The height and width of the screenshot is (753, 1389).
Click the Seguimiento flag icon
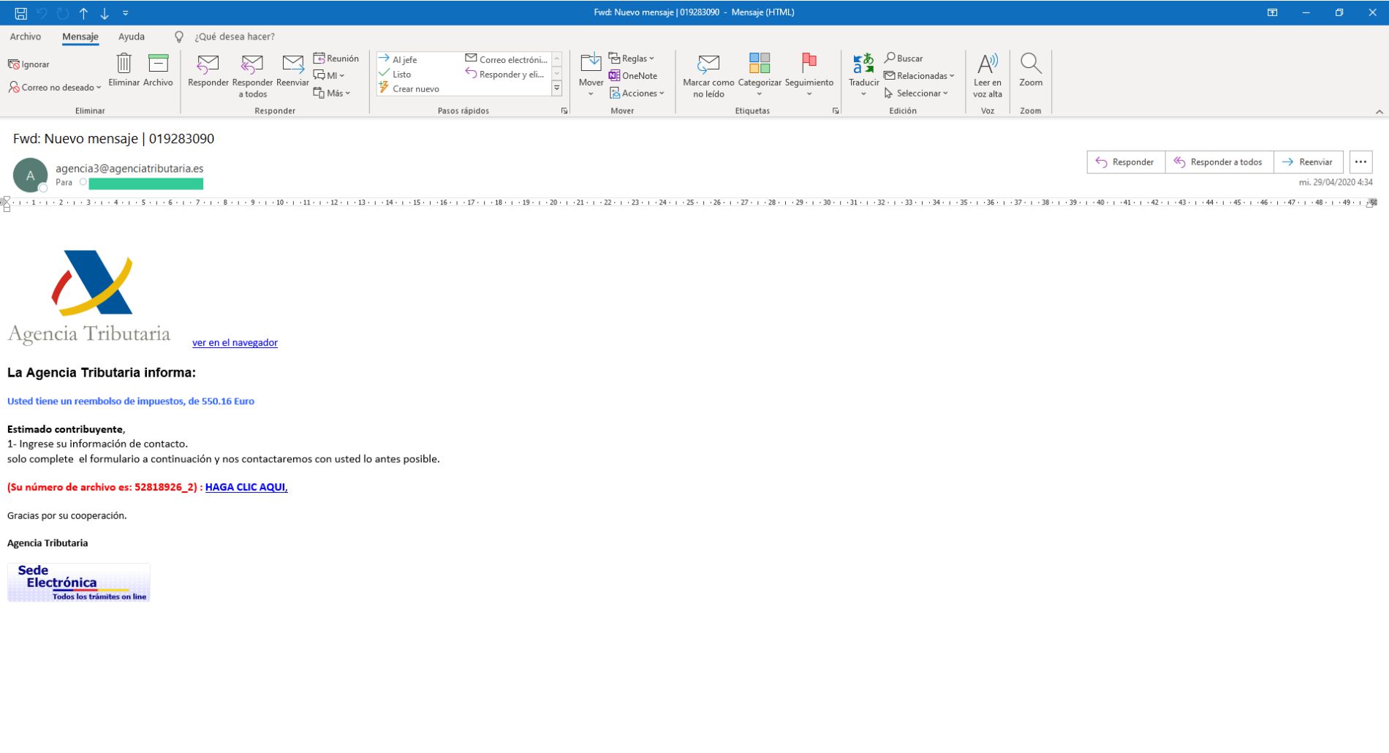[809, 64]
